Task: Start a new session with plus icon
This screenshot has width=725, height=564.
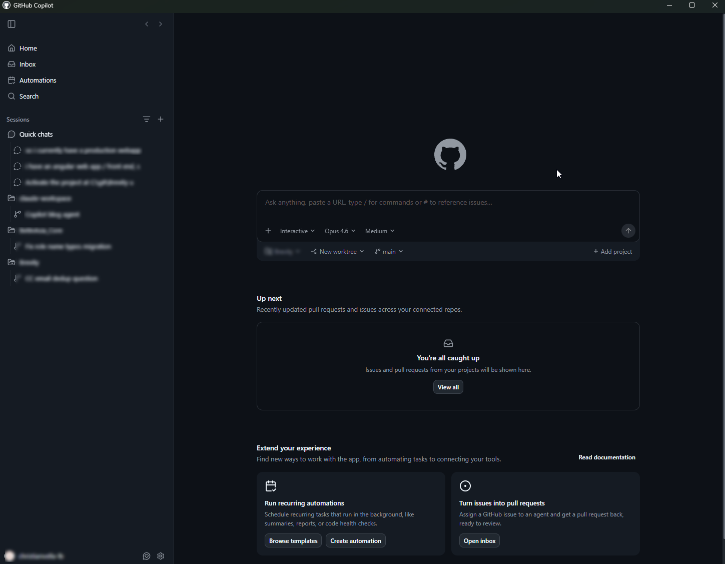Action: coord(161,119)
